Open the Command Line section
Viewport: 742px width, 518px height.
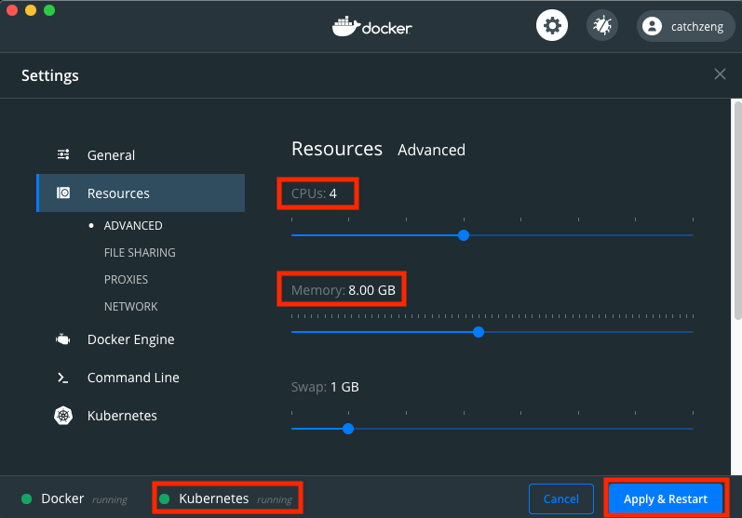[141, 378]
